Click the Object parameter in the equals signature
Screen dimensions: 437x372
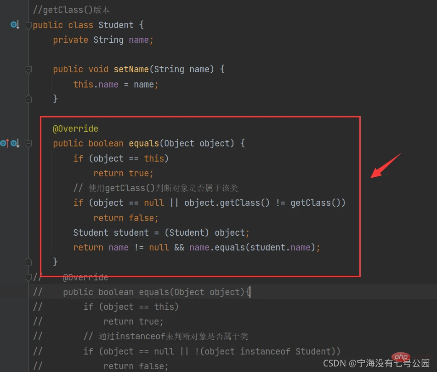point(179,143)
